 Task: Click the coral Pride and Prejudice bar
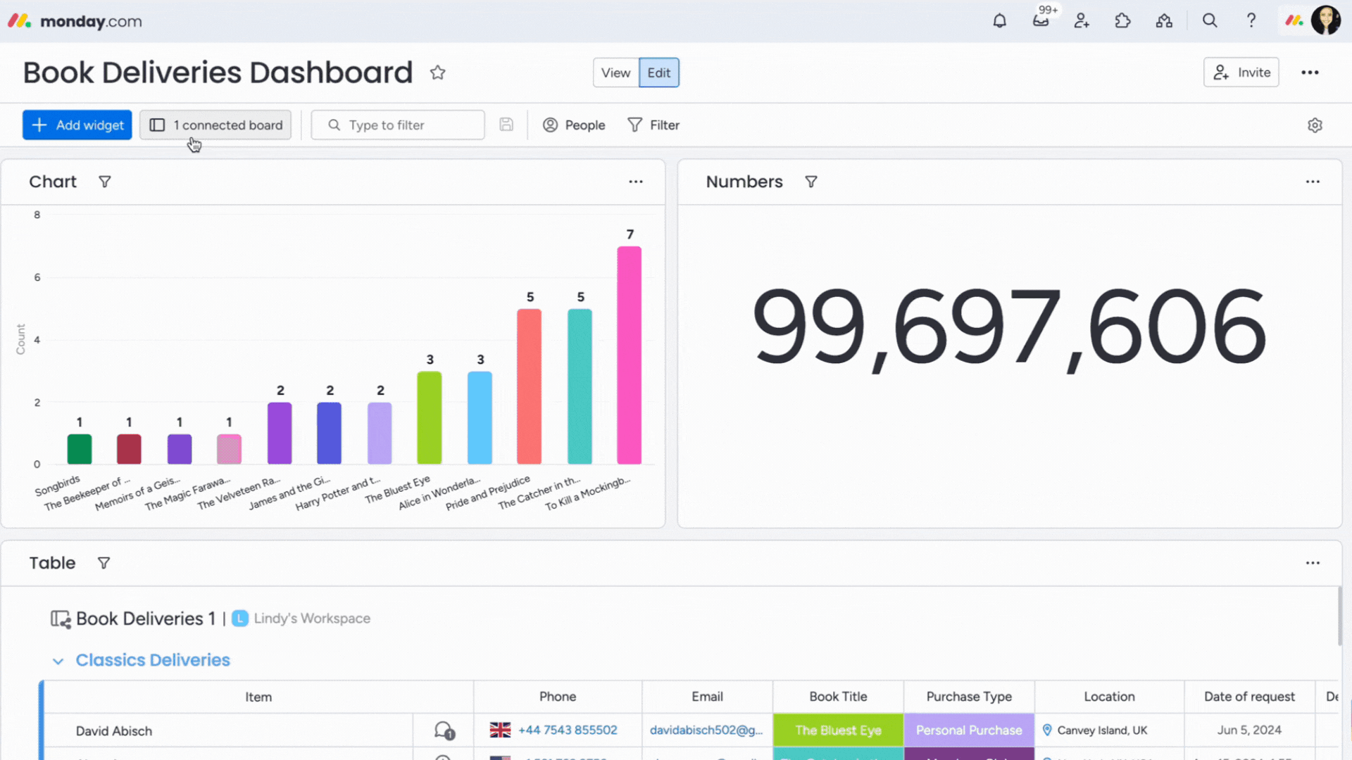tap(530, 386)
